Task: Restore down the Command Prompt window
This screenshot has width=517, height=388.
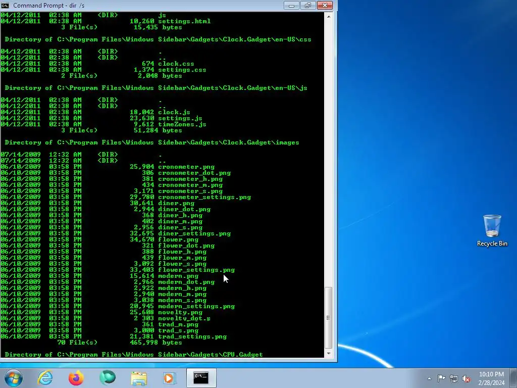Action: click(307, 5)
